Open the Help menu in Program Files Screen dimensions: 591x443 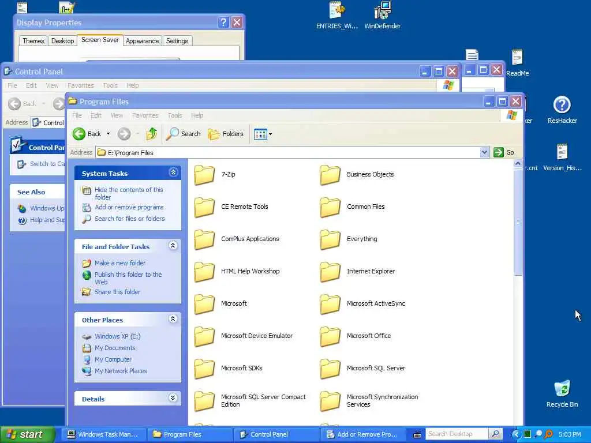pyautogui.click(x=197, y=115)
